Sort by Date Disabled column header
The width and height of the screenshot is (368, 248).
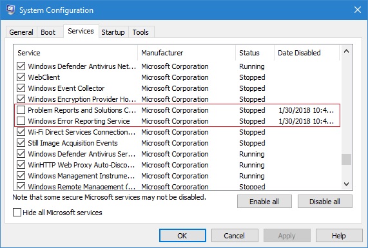pos(307,53)
